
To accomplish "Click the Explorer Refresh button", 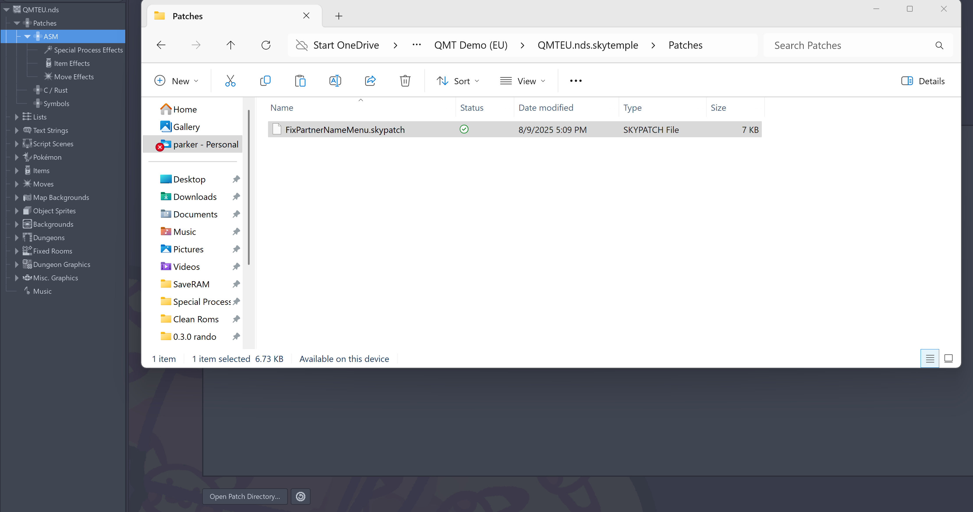I will pyautogui.click(x=266, y=45).
